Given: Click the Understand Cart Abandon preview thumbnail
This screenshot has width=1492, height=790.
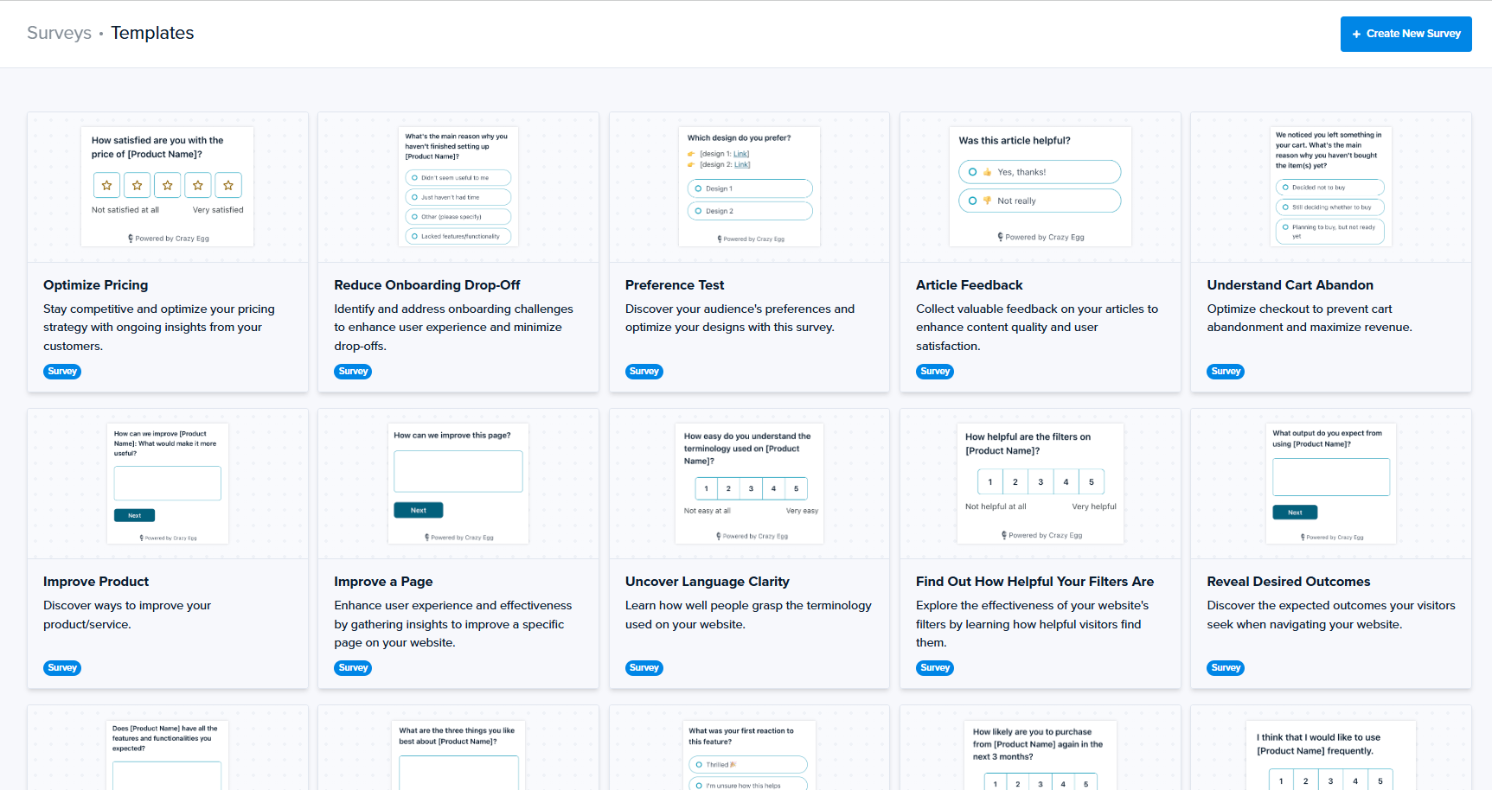Looking at the screenshot, I should pyautogui.click(x=1331, y=187).
